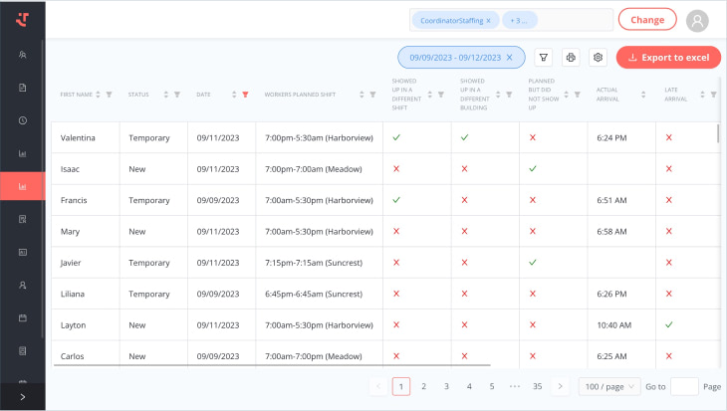Screen dimensions: 727x411
Task: Remove the CoordinatorStaffing tag
Action: coord(488,20)
